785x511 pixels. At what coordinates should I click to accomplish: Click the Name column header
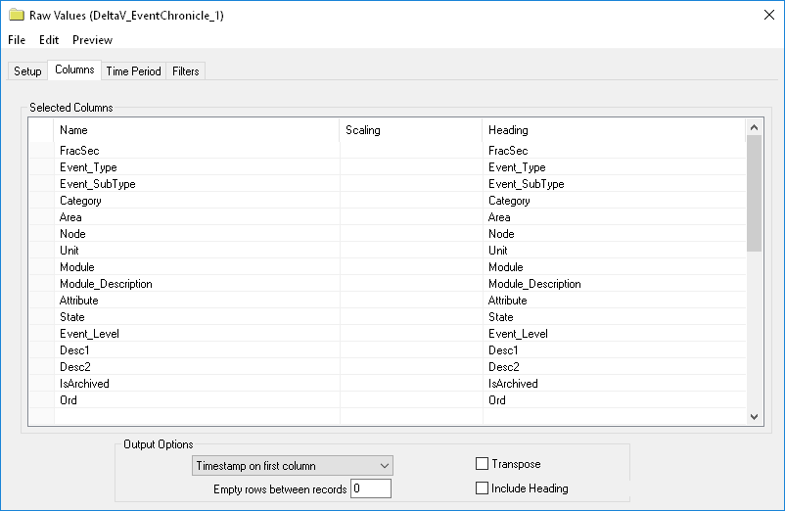coord(196,130)
